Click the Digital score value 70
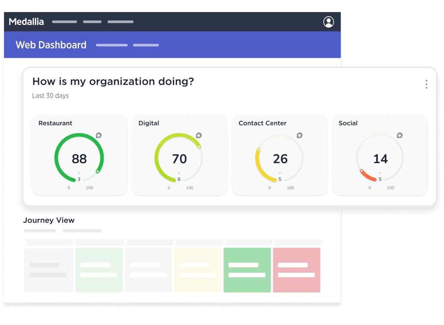 coord(179,159)
